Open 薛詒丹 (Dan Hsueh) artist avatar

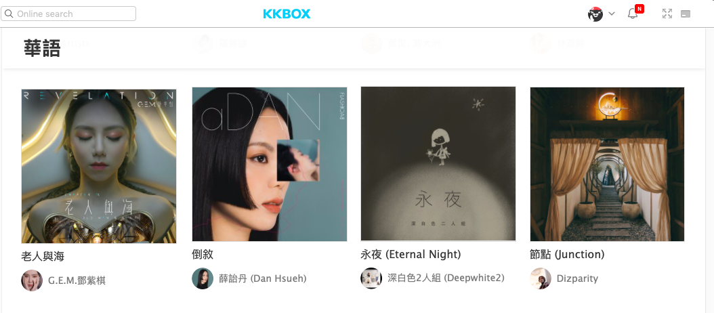(203, 278)
